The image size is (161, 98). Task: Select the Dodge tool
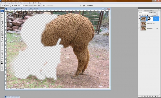coord(2,41)
